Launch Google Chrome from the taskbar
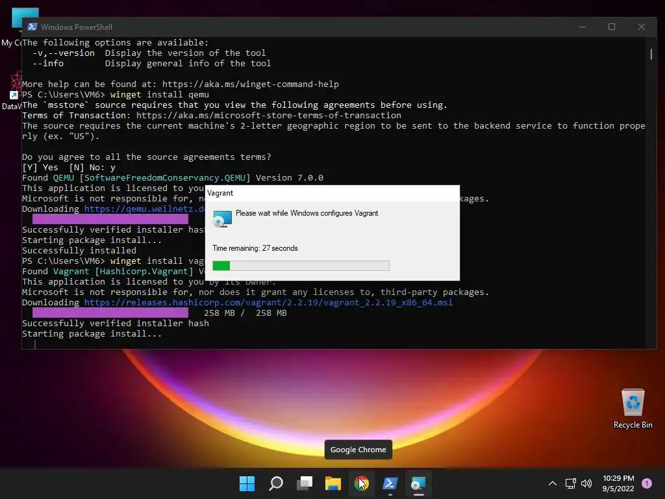665x499 pixels. (x=361, y=483)
